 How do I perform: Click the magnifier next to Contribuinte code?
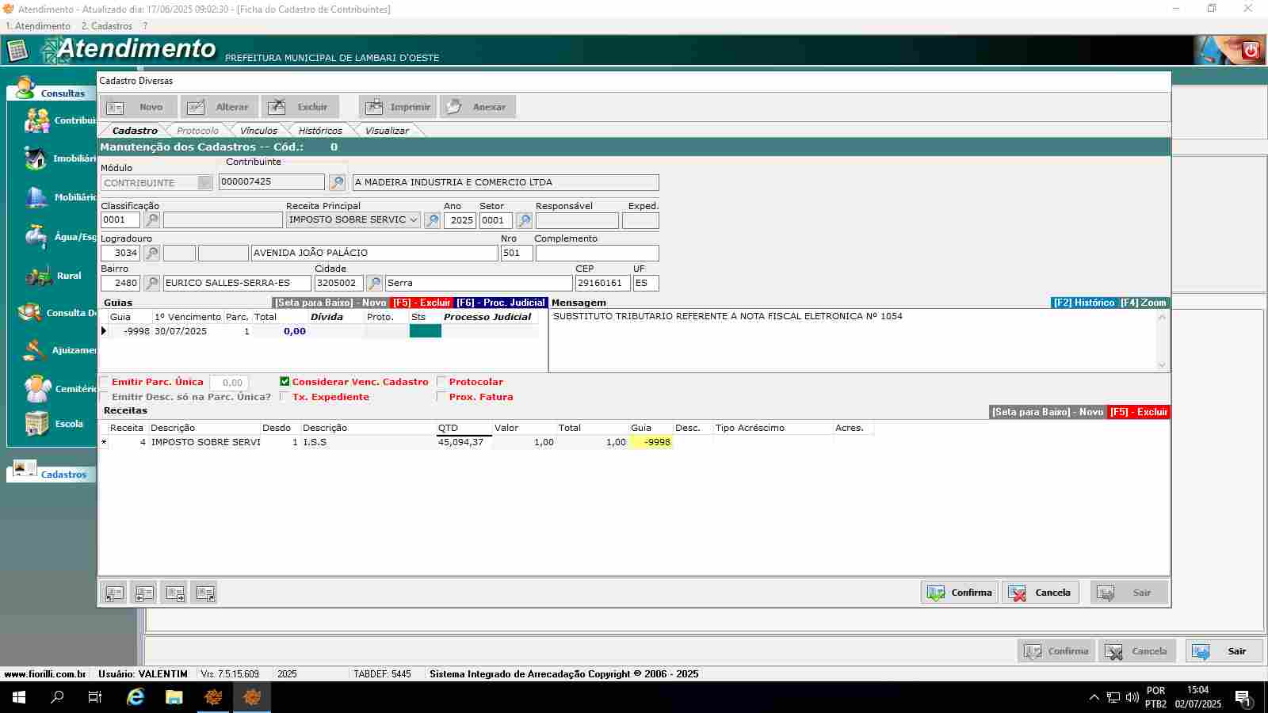point(337,182)
